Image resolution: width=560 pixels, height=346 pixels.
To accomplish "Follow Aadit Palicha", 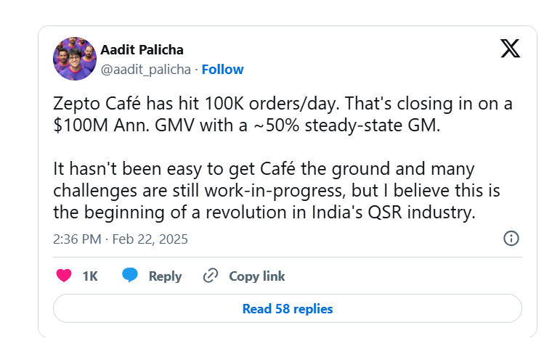I will (222, 69).
